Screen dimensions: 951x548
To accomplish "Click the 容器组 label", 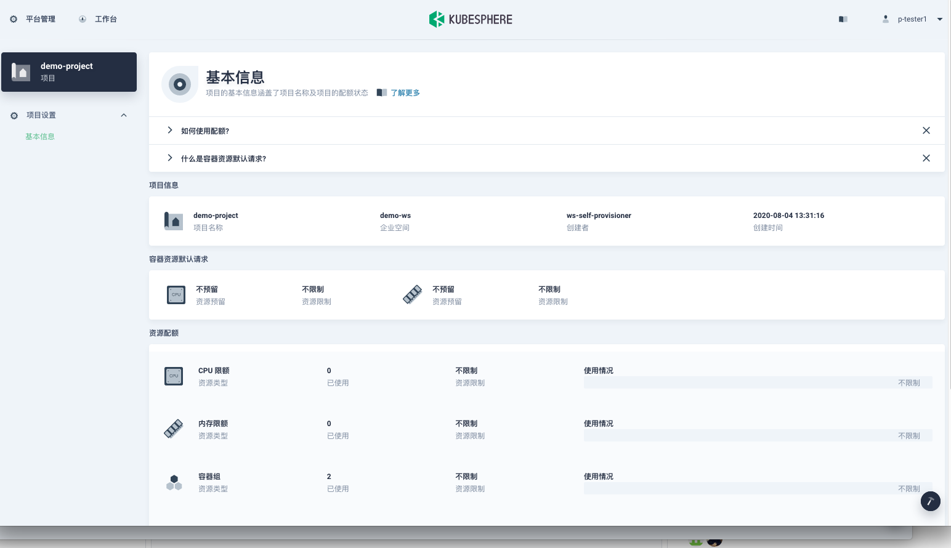I will (209, 477).
